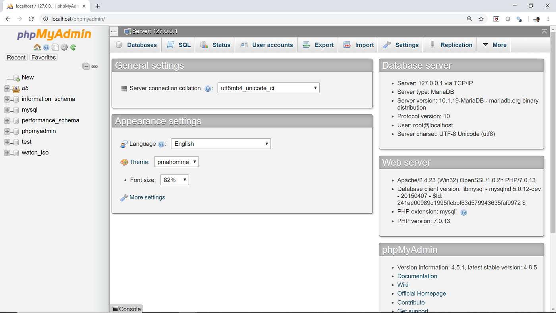Viewport: 556px width, 313px height.
Task: Reload the page with browser refresh button
Action: pyautogui.click(x=31, y=19)
